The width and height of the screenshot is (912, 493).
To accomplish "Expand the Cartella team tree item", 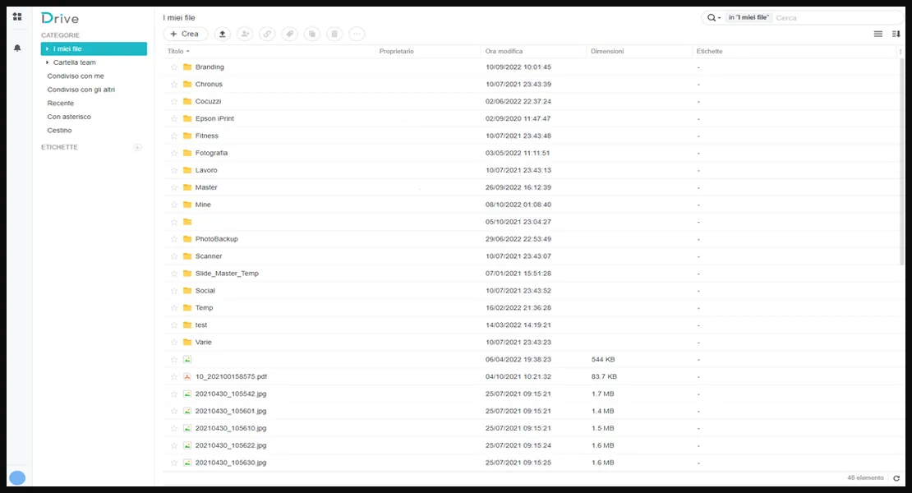I will [x=46, y=62].
